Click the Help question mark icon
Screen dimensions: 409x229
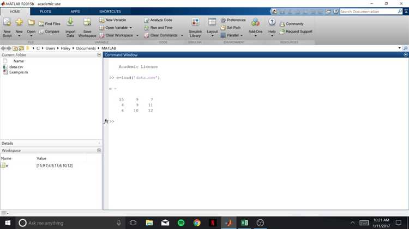[272, 22]
